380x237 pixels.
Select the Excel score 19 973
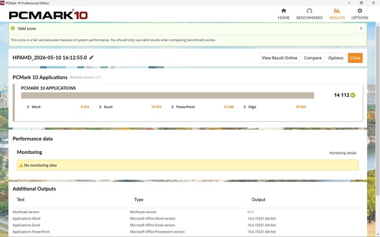pyautogui.click(x=156, y=107)
